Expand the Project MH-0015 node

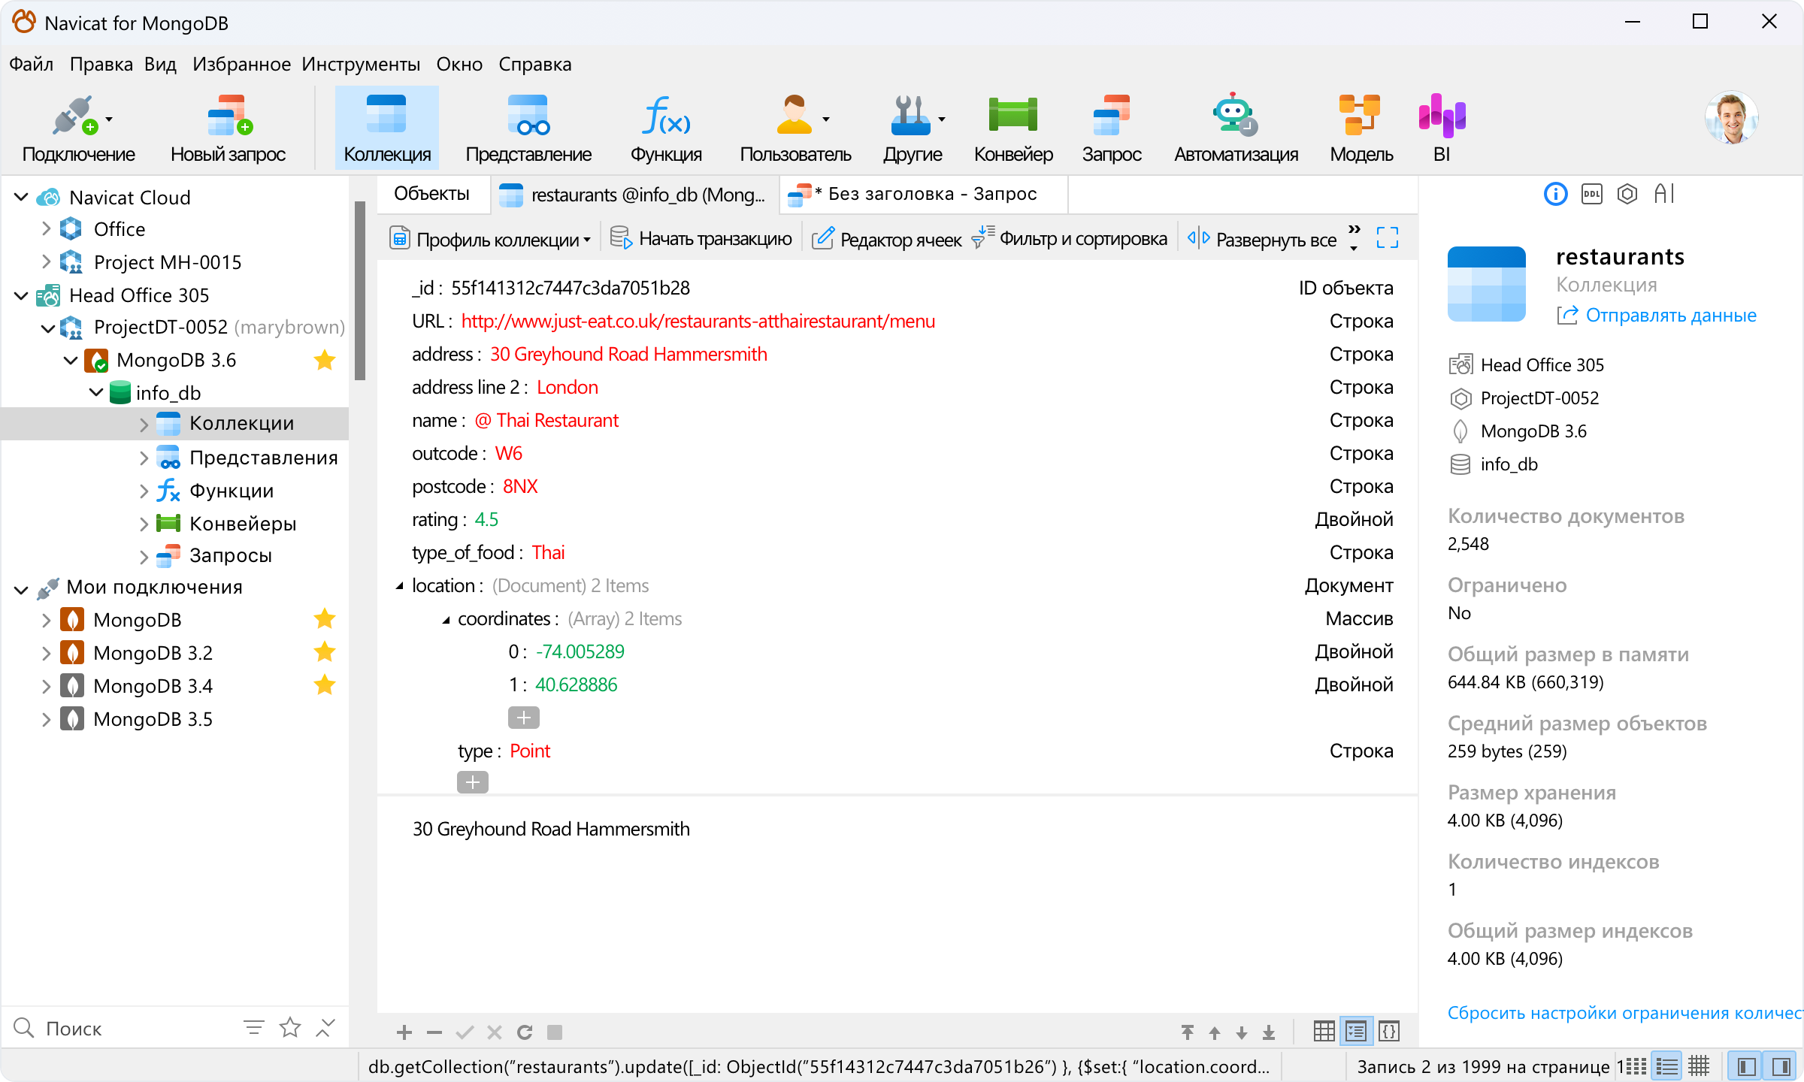[x=46, y=262]
